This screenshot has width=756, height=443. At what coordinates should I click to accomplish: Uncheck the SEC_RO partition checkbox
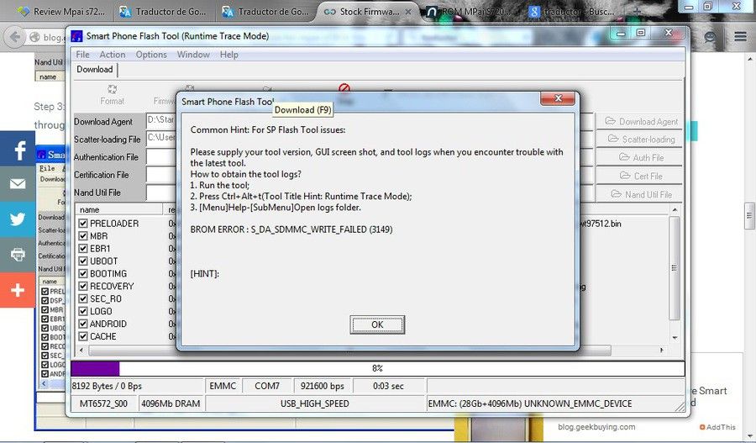[x=83, y=298]
